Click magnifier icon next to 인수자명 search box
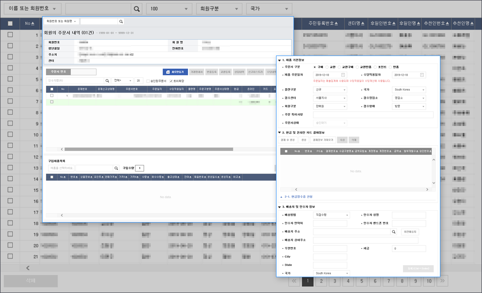Screen dimensions: 482x293 click(x=107, y=81)
